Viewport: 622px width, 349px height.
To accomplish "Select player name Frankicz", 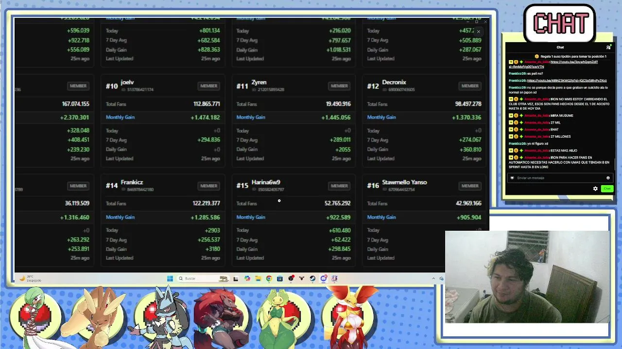I will (132, 182).
